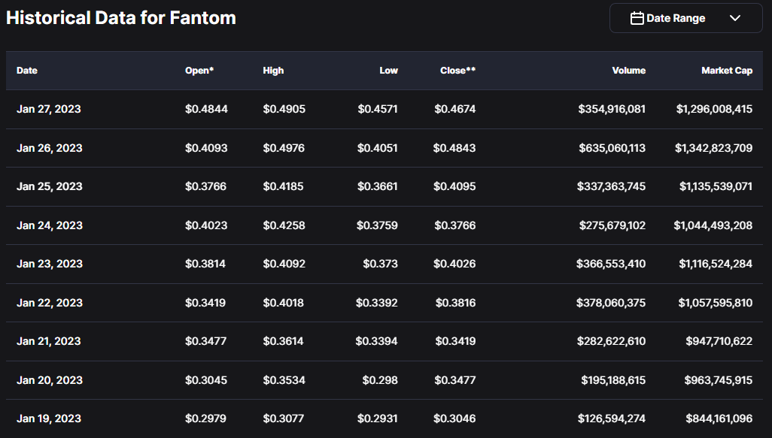Click the $366,553,410 volume cell
This screenshot has height=438, width=772.
click(610, 264)
